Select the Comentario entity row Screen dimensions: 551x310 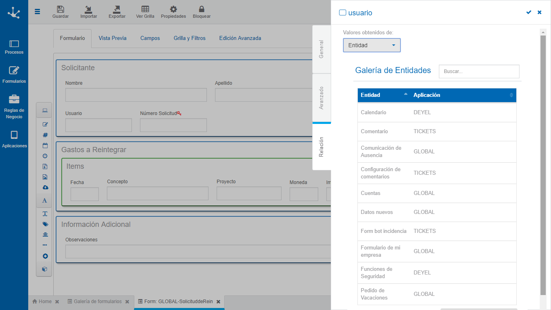click(437, 132)
